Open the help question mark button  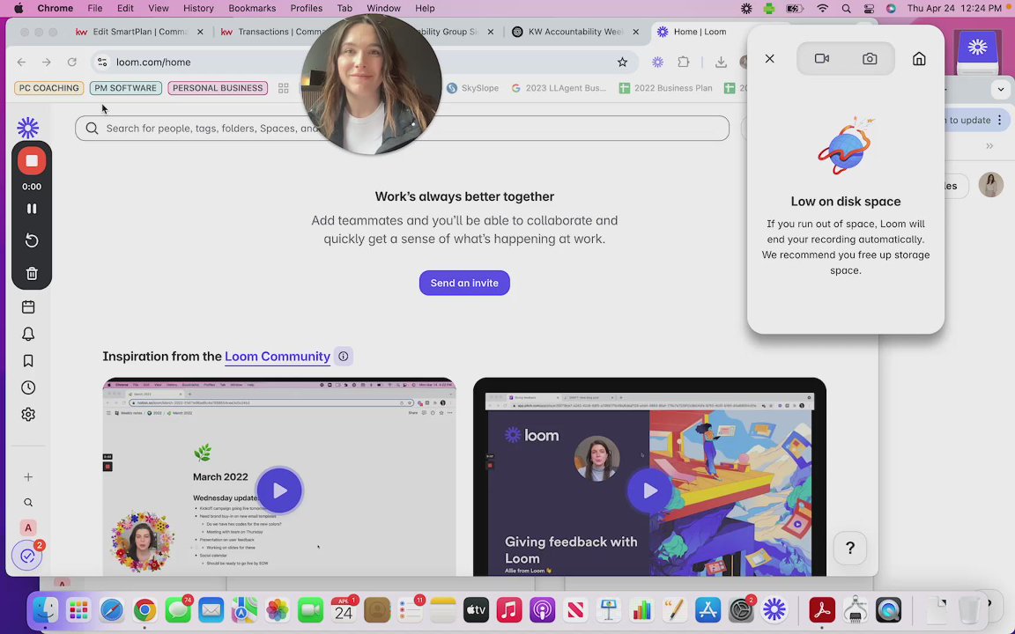pyautogui.click(x=850, y=548)
